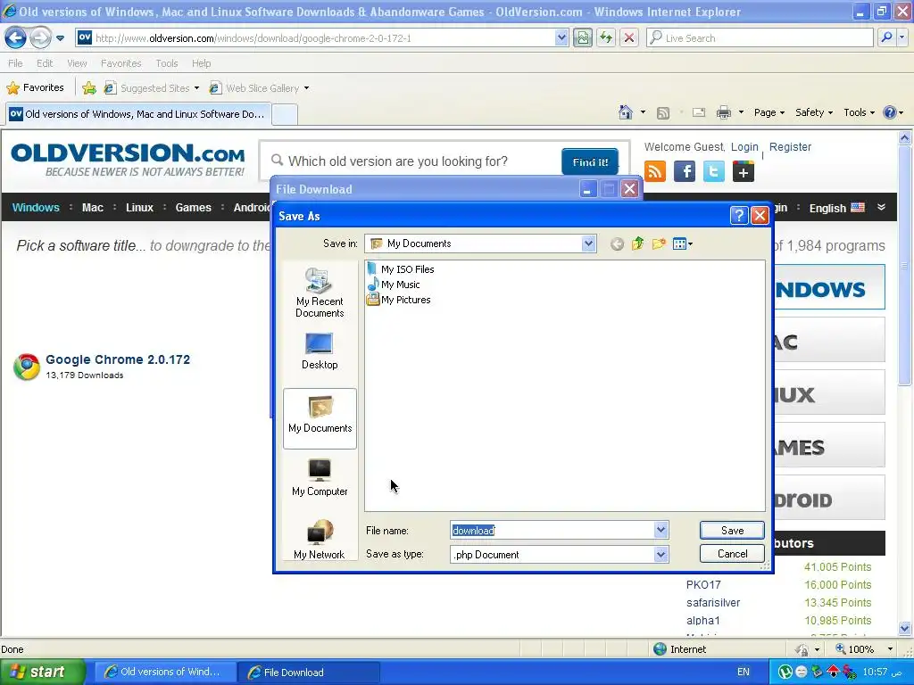Click into the Live Search box
Screen dimensions: 914x685
pos(760,38)
